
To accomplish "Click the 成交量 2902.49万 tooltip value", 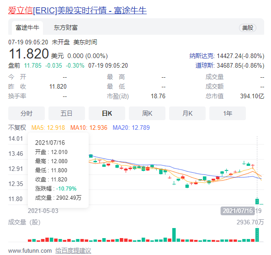I will tap(69, 197).
